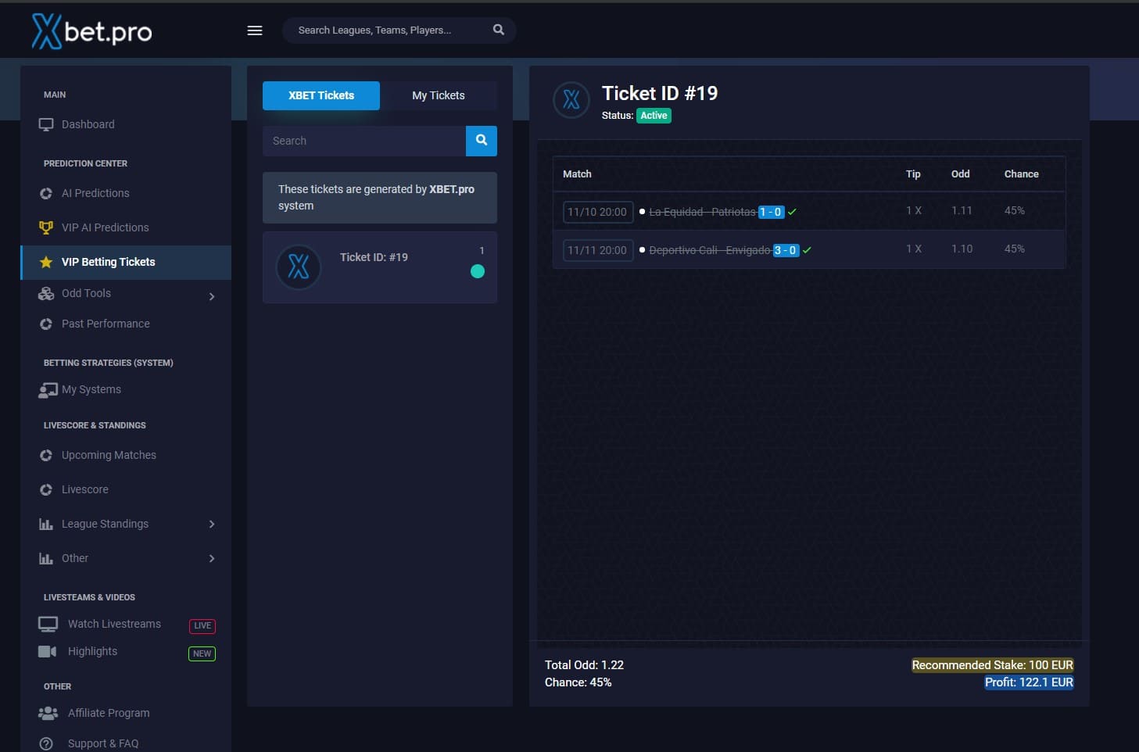
Task: Click the 11/11 20:00 date box
Action: coord(598,250)
